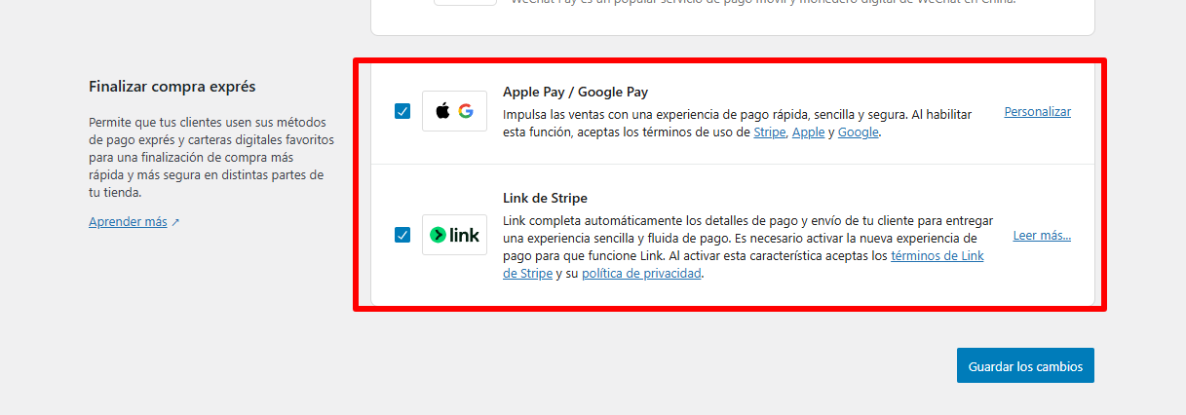
Task: Click the Link de Stripe title
Action: coord(545,198)
